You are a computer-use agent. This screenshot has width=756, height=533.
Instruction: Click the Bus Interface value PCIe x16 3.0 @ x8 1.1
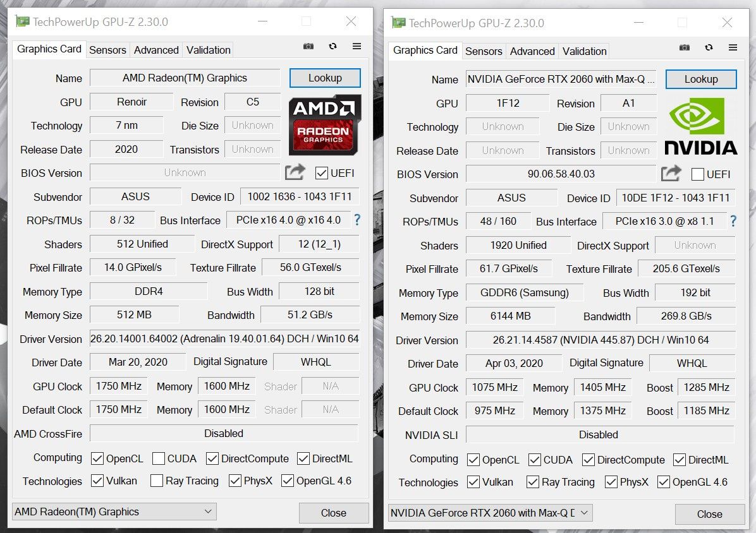(x=664, y=221)
